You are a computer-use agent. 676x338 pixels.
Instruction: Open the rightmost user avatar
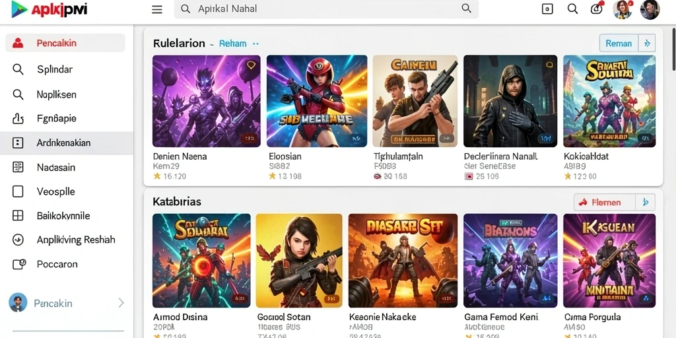coord(650,9)
